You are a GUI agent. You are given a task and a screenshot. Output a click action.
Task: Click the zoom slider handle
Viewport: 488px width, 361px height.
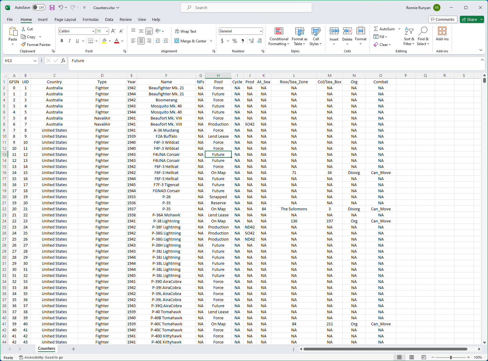[451, 357]
